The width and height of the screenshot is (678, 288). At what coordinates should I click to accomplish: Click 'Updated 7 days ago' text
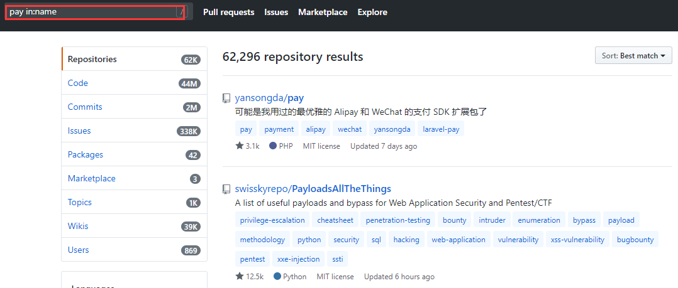pos(384,146)
